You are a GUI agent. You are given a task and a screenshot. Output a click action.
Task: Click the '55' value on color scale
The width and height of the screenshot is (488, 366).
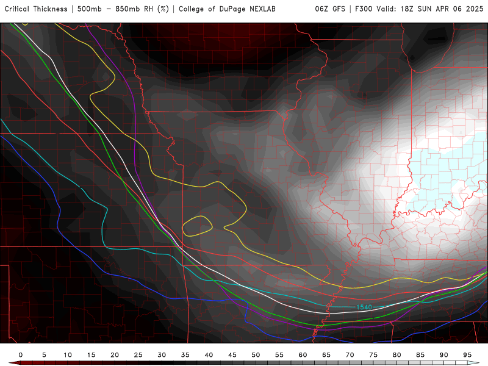(279, 355)
